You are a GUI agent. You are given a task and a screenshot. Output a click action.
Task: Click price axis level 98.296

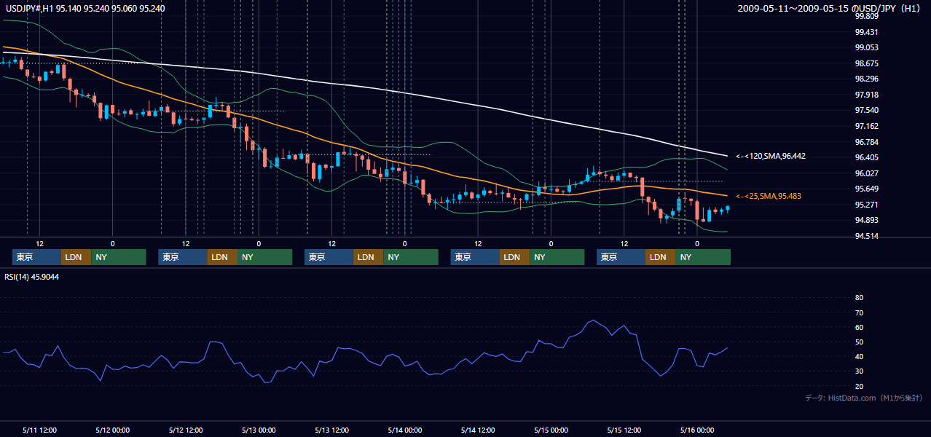pos(867,79)
